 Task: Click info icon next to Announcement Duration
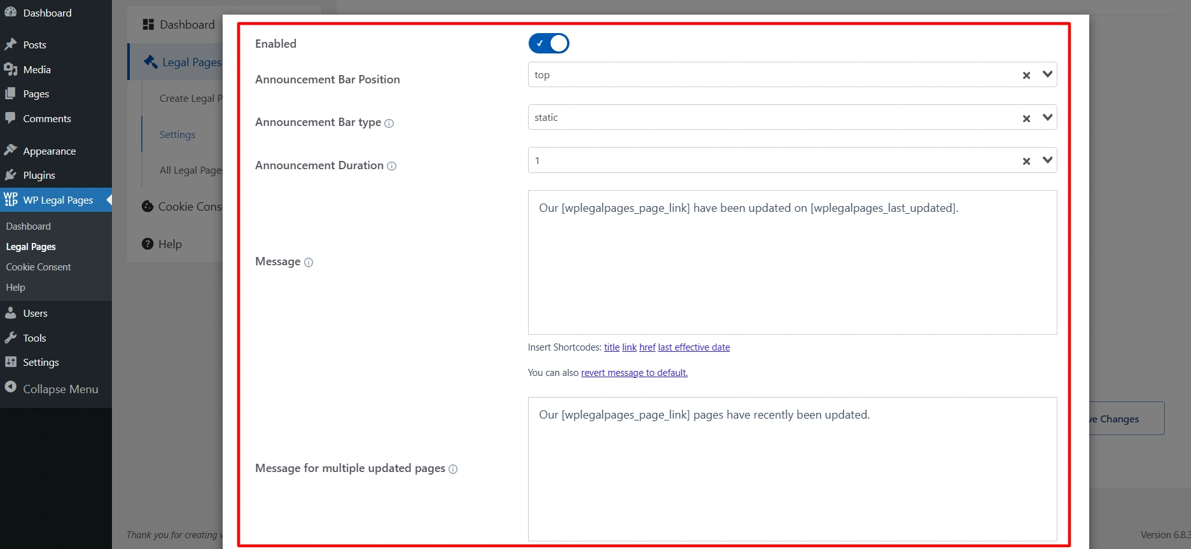pos(392,166)
